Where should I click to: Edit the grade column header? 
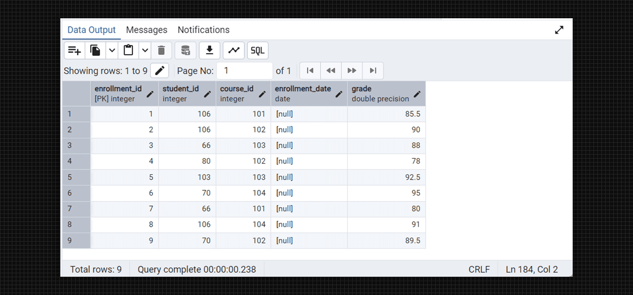click(x=417, y=94)
